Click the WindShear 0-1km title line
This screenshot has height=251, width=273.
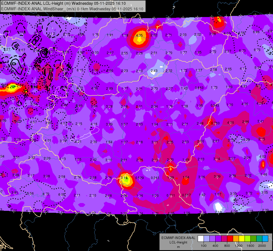[72, 9]
